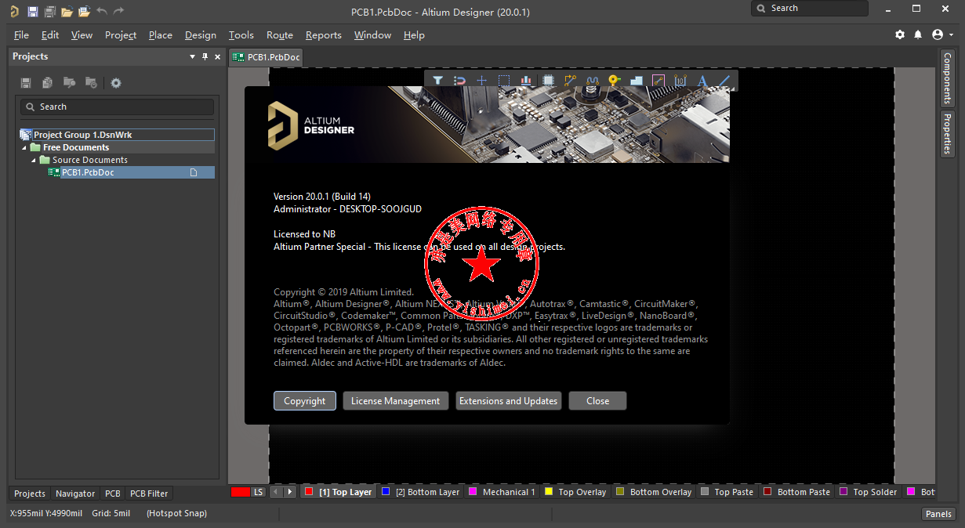Open the settings gear in the top-right corner
Screen dimensions: 965x528
tap(900, 34)
